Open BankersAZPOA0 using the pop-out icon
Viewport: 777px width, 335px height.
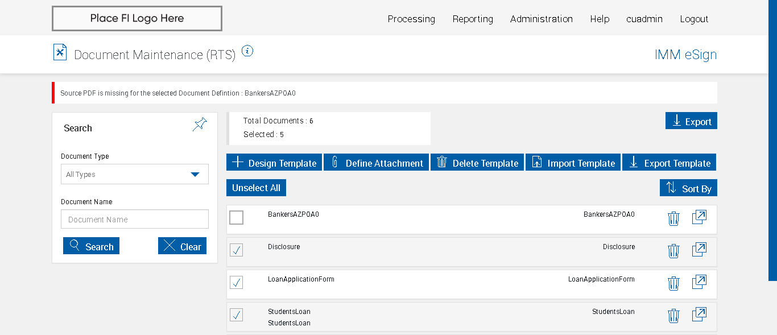699,217
